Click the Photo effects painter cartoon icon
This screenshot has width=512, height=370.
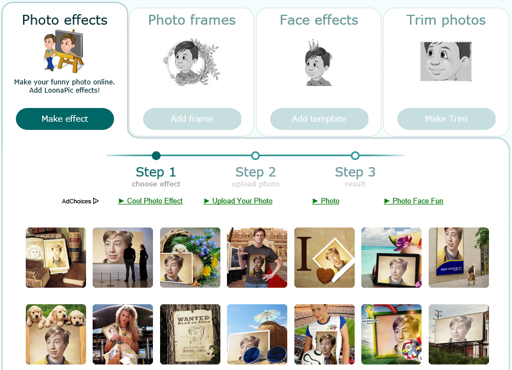(x=64, y=52)
